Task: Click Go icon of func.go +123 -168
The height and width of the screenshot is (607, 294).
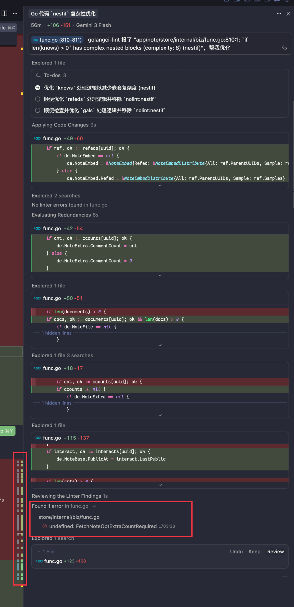Action: (x=39, y=561)
